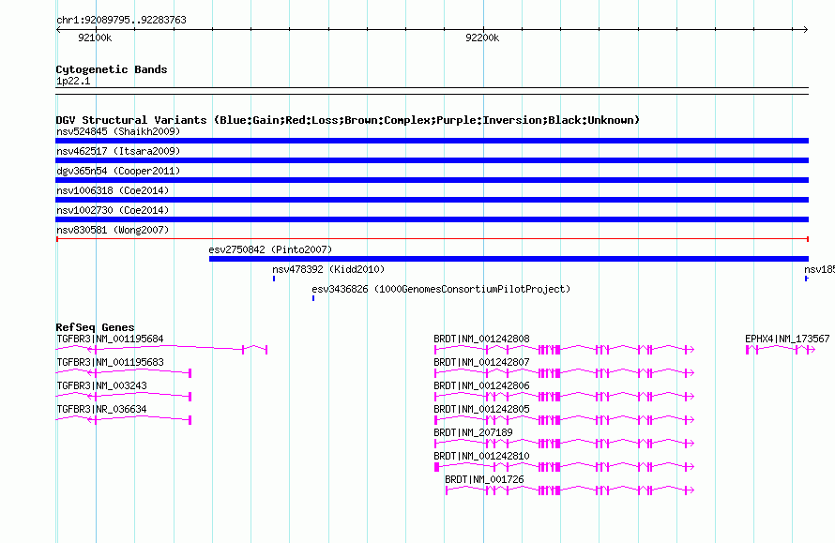Select the blue gain bar under nsv1002730
The width and height of the screenshot is (835, 543).
pyautogui.click(x=432, y=219)
